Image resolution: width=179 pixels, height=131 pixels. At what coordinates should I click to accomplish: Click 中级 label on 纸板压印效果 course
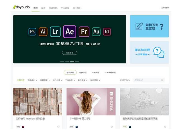point(125,127)
